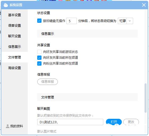Image resolution: width=149 pixels, height=136 pixels.
Task: Open the 语音设置 section
Action: point(15,25)
